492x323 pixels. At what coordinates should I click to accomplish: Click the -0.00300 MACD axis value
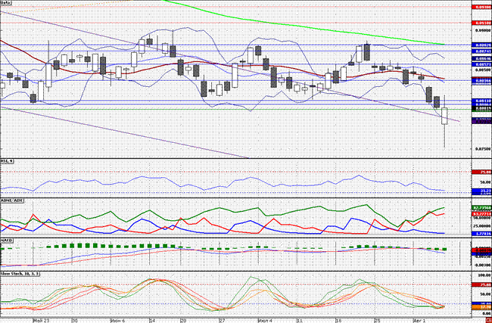click(x=483, y=265)
